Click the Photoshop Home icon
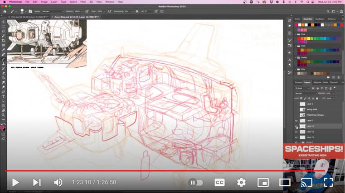 (5, 11)
